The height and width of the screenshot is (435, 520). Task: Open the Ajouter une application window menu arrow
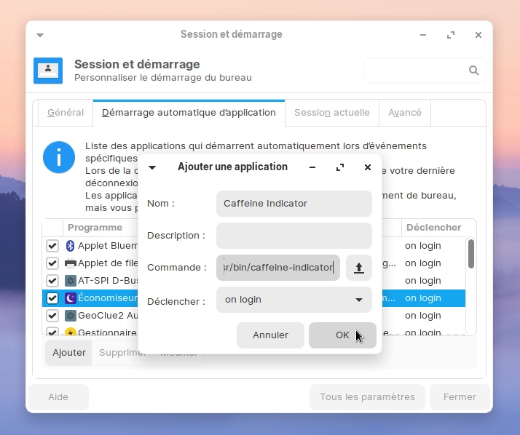[152, 167]
